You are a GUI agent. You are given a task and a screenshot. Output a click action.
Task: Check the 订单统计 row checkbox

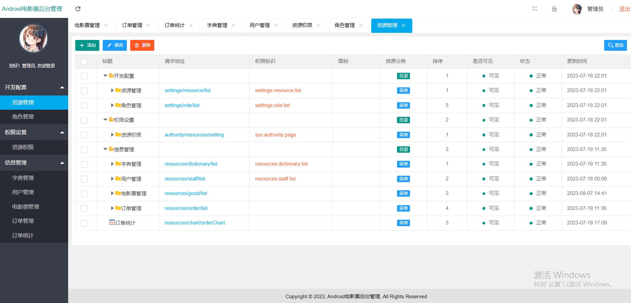[84, 223]
